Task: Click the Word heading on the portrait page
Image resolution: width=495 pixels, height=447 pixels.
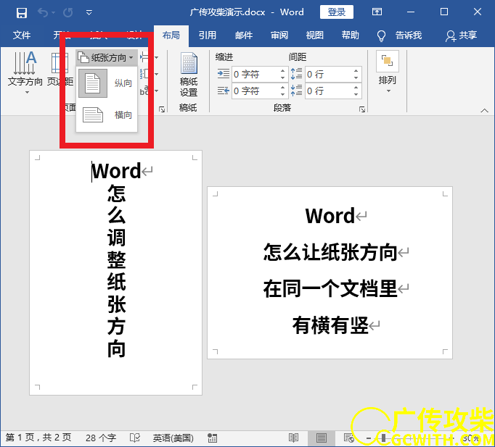Action: coord(116,171)
